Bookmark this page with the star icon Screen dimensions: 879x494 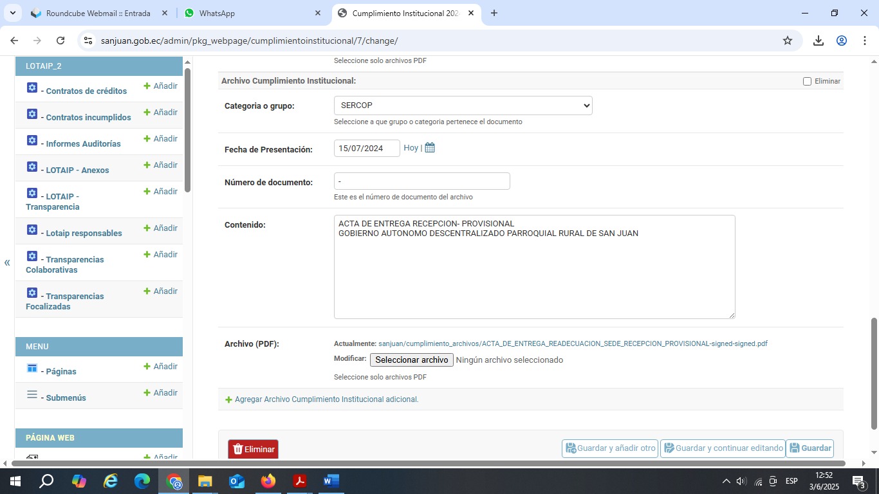click(788, 41)
